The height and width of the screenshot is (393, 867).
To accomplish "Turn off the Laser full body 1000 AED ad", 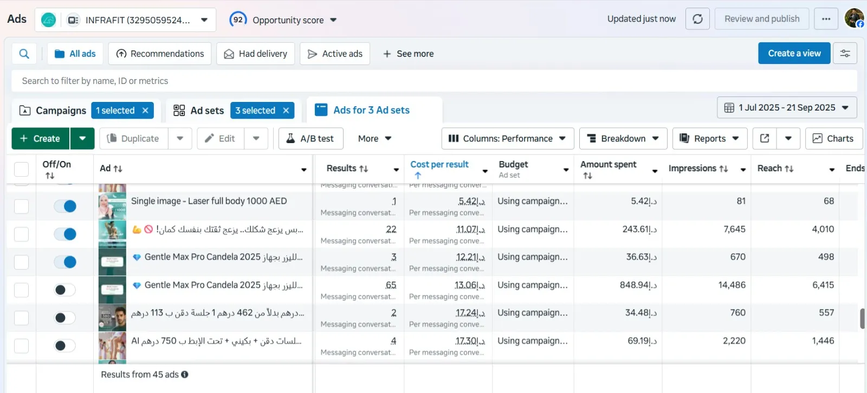I will pos(65,206).
